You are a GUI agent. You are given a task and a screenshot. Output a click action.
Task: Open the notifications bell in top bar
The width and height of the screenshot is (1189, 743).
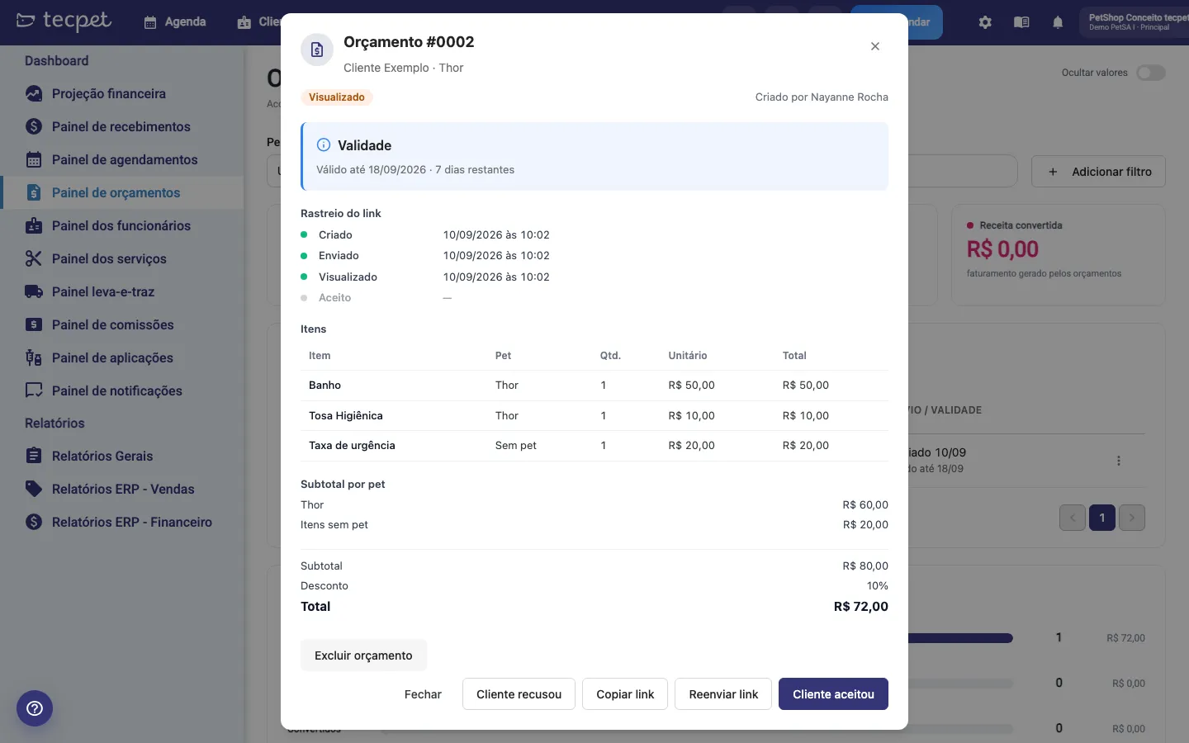point(1058,22)
